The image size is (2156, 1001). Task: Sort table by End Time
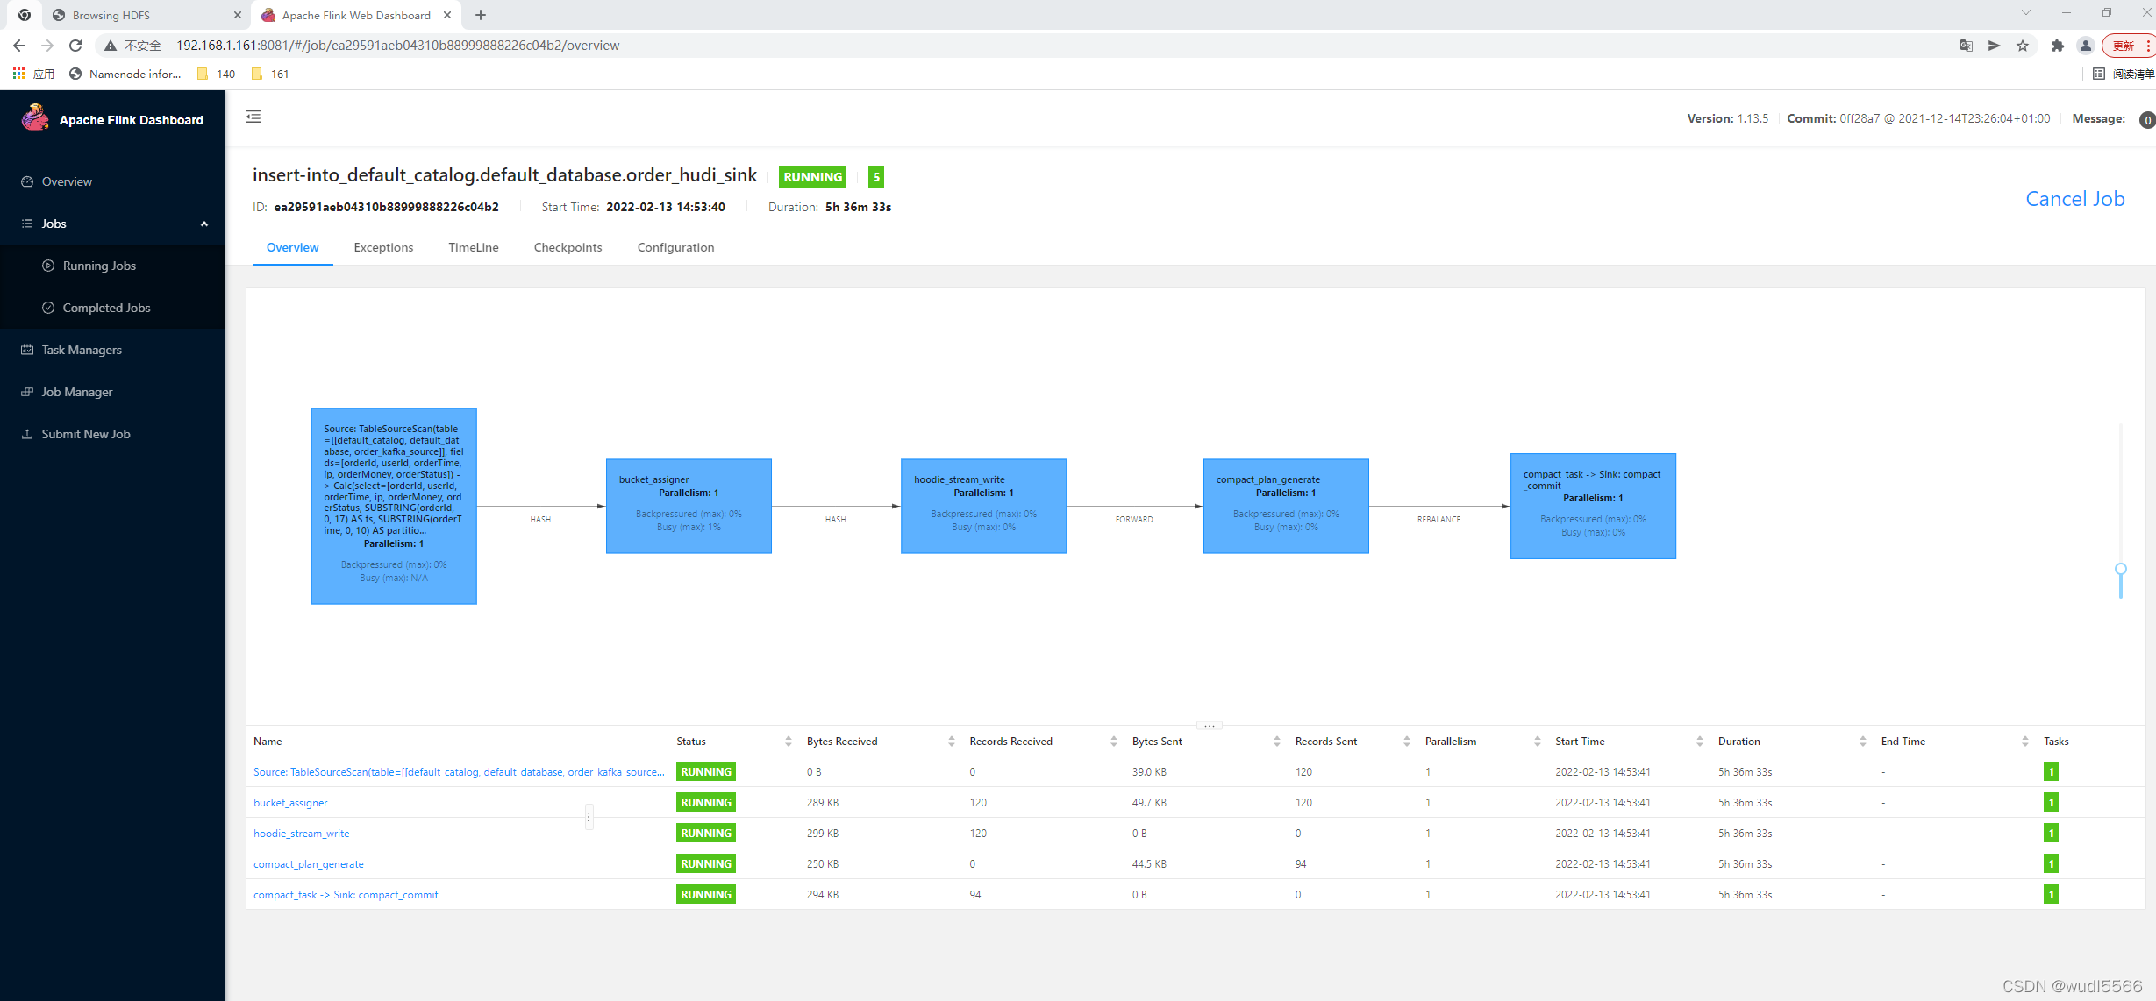2024,742
